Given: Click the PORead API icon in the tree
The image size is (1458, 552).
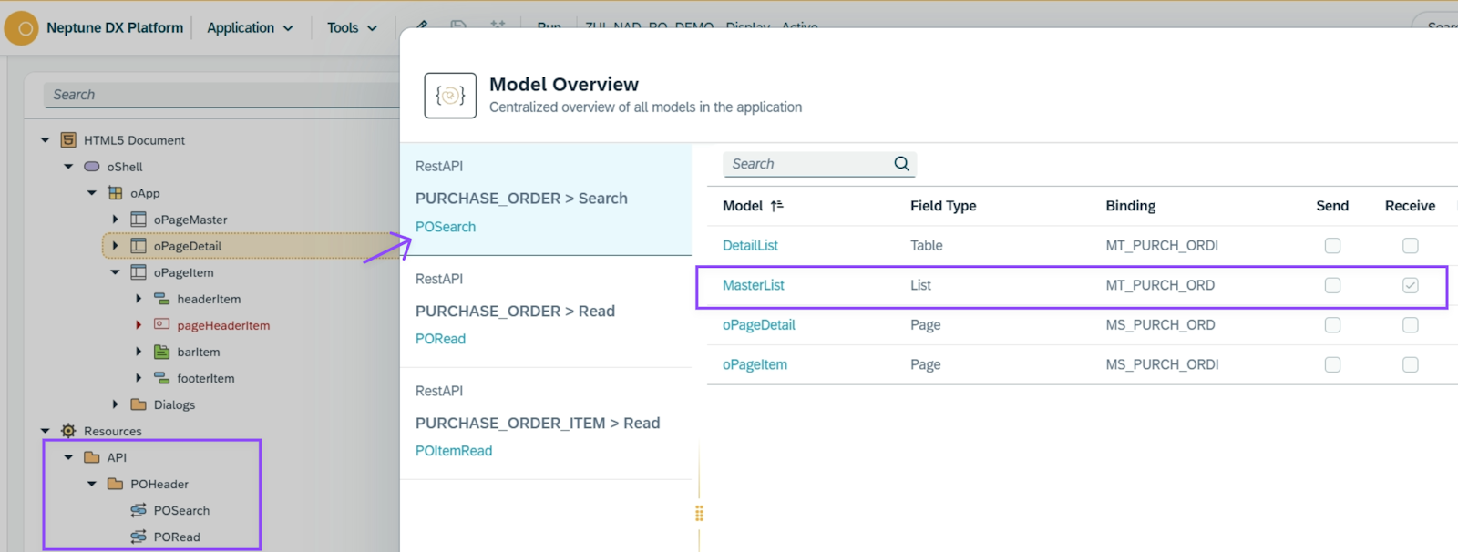Looking at the screenshot, I should (139, 537).
